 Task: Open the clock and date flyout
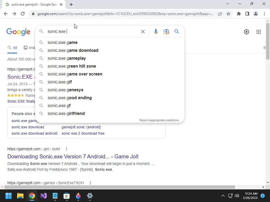click(250, 196)
